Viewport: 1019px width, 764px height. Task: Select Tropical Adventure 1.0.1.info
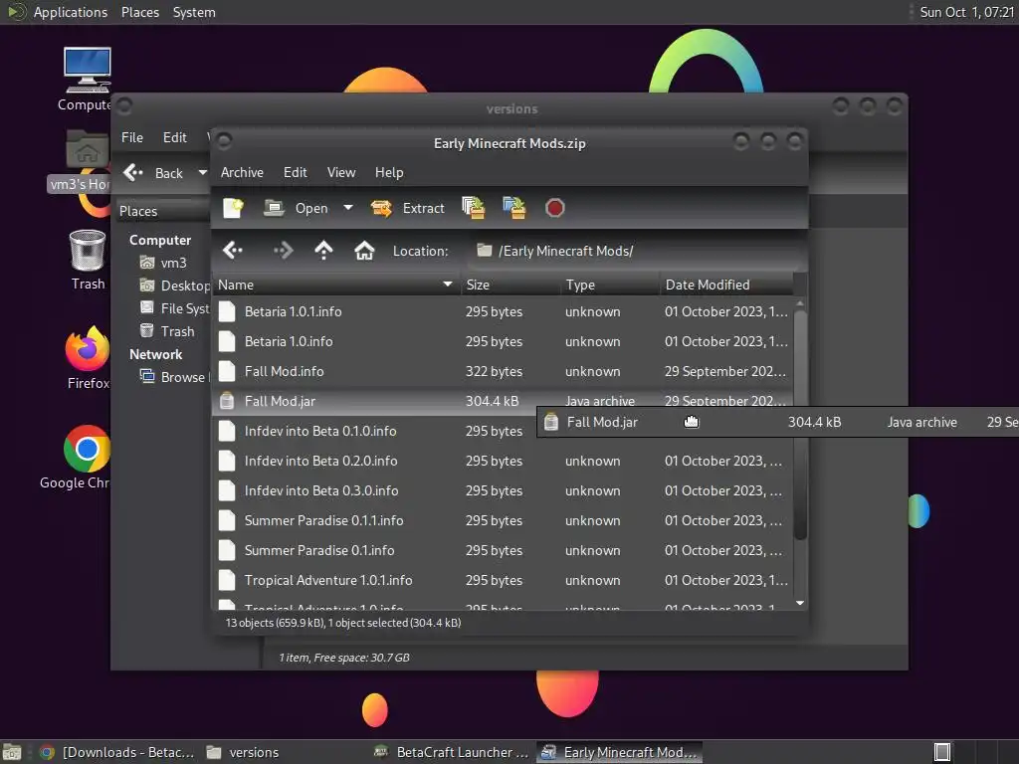(x=503, y=580)
